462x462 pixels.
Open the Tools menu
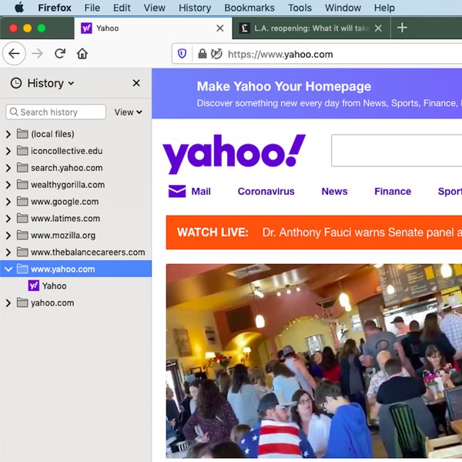[x=300, y=8]
